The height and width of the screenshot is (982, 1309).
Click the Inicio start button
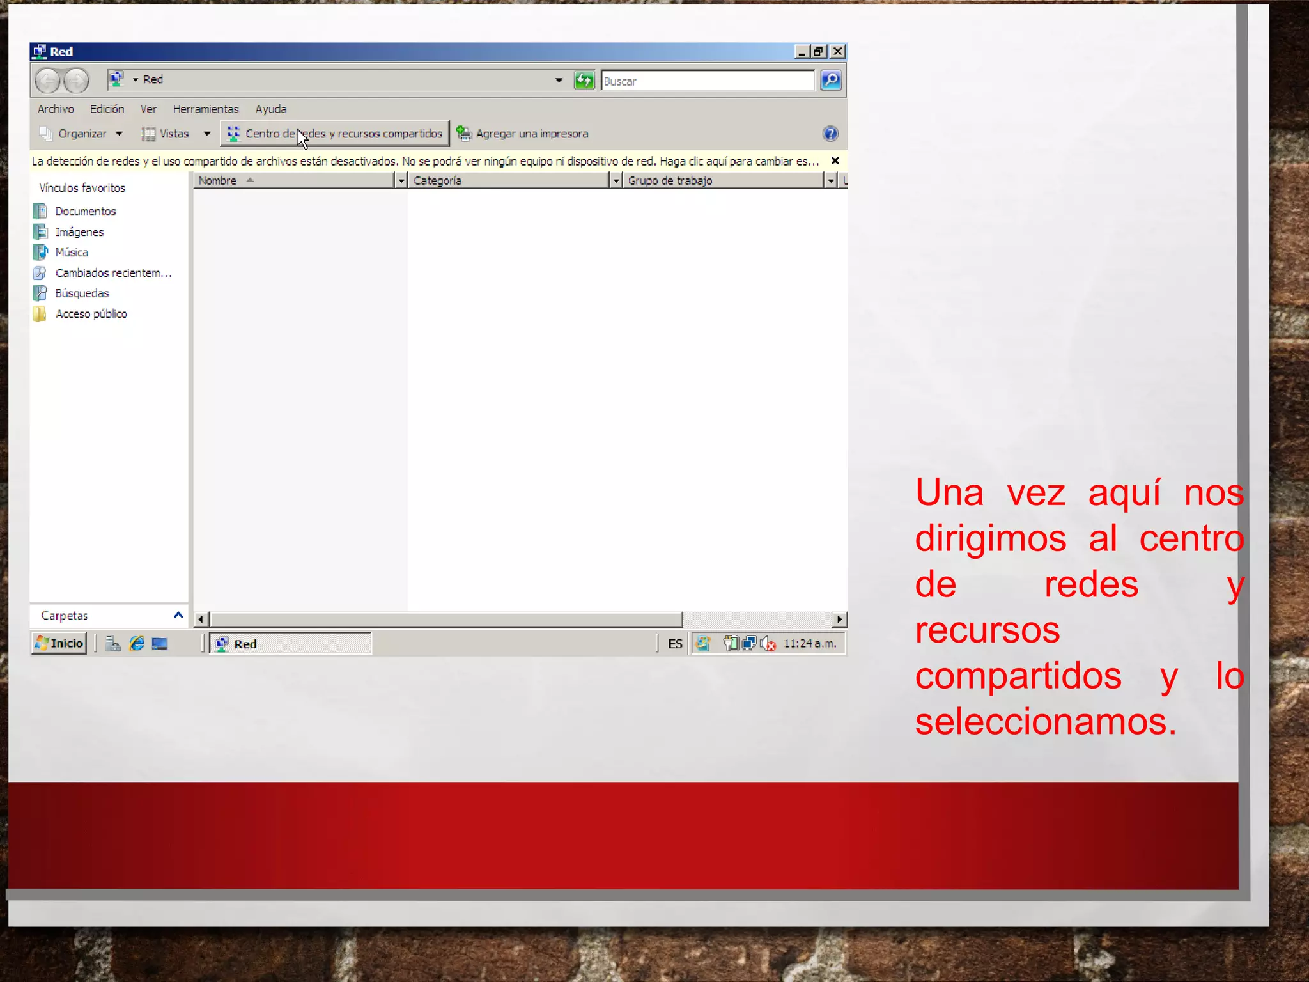pyautogui.click(x=59, y=643)
